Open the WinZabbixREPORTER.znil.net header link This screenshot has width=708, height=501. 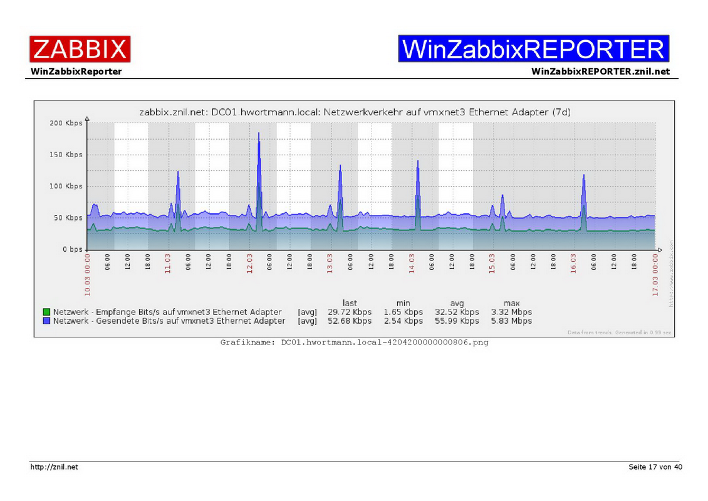point(600,71)
